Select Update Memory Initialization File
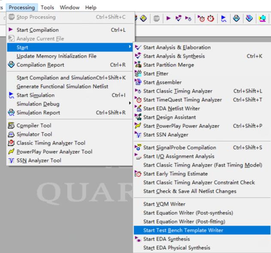271x253 pixels. click(x=71, y=56)
